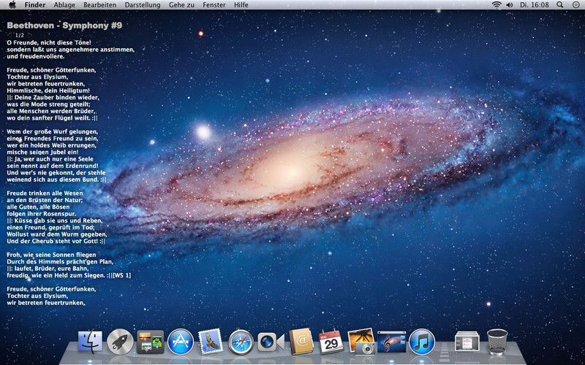This screenshot has height=365, width=585.
Task: Click the Wi-Fi status icon
Action: [x=497, y=5]
